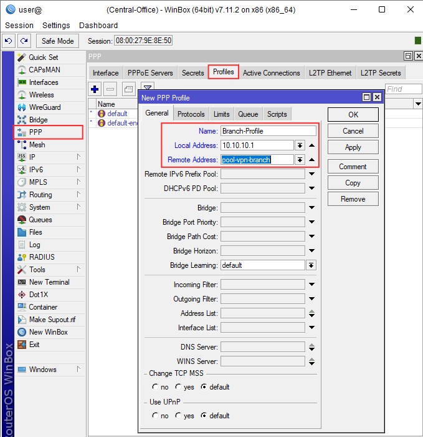This screenshot has width=423, height=437.
Task: Open the Settings menu
Action: coord(56,26)
